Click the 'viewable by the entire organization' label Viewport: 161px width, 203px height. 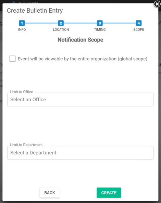tap(83, 59)
